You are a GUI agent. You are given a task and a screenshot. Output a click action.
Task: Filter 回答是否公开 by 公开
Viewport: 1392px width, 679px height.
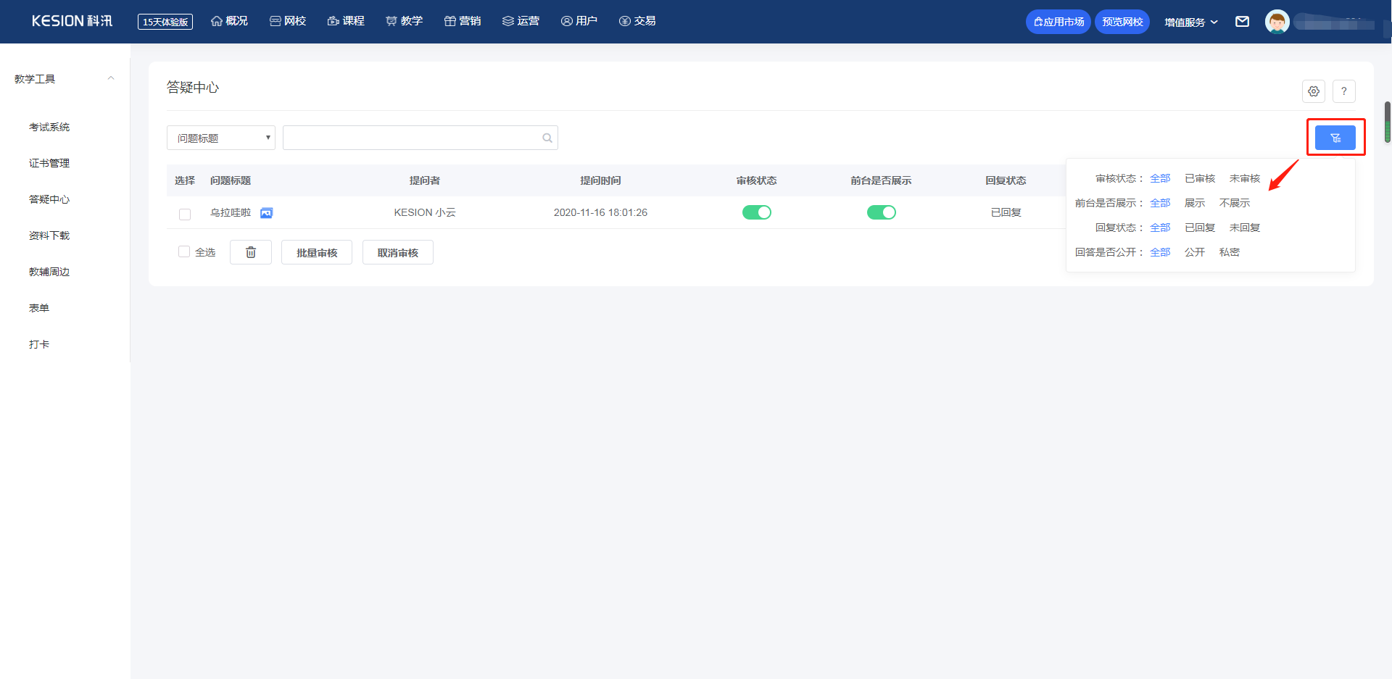pos(1195,252)
